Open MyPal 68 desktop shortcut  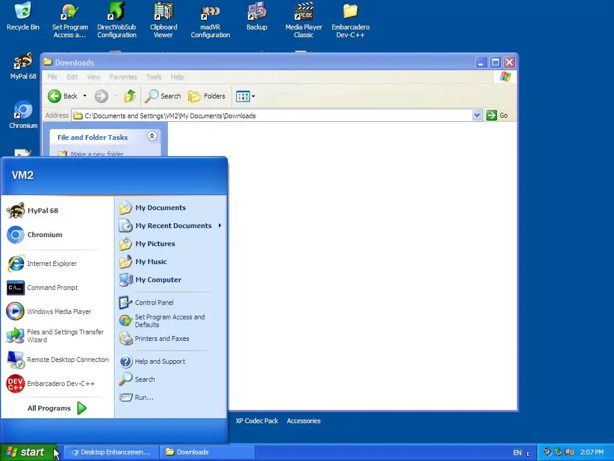(23, 67)
